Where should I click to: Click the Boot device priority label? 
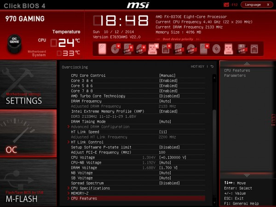178,39
